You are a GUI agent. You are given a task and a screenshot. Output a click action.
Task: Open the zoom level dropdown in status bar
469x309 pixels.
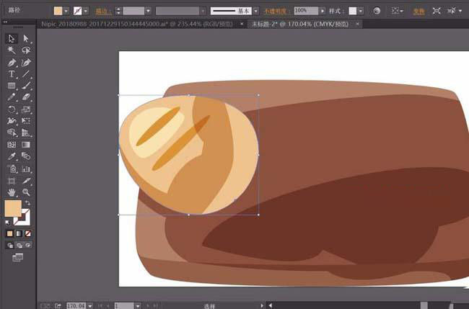point(89,305)
